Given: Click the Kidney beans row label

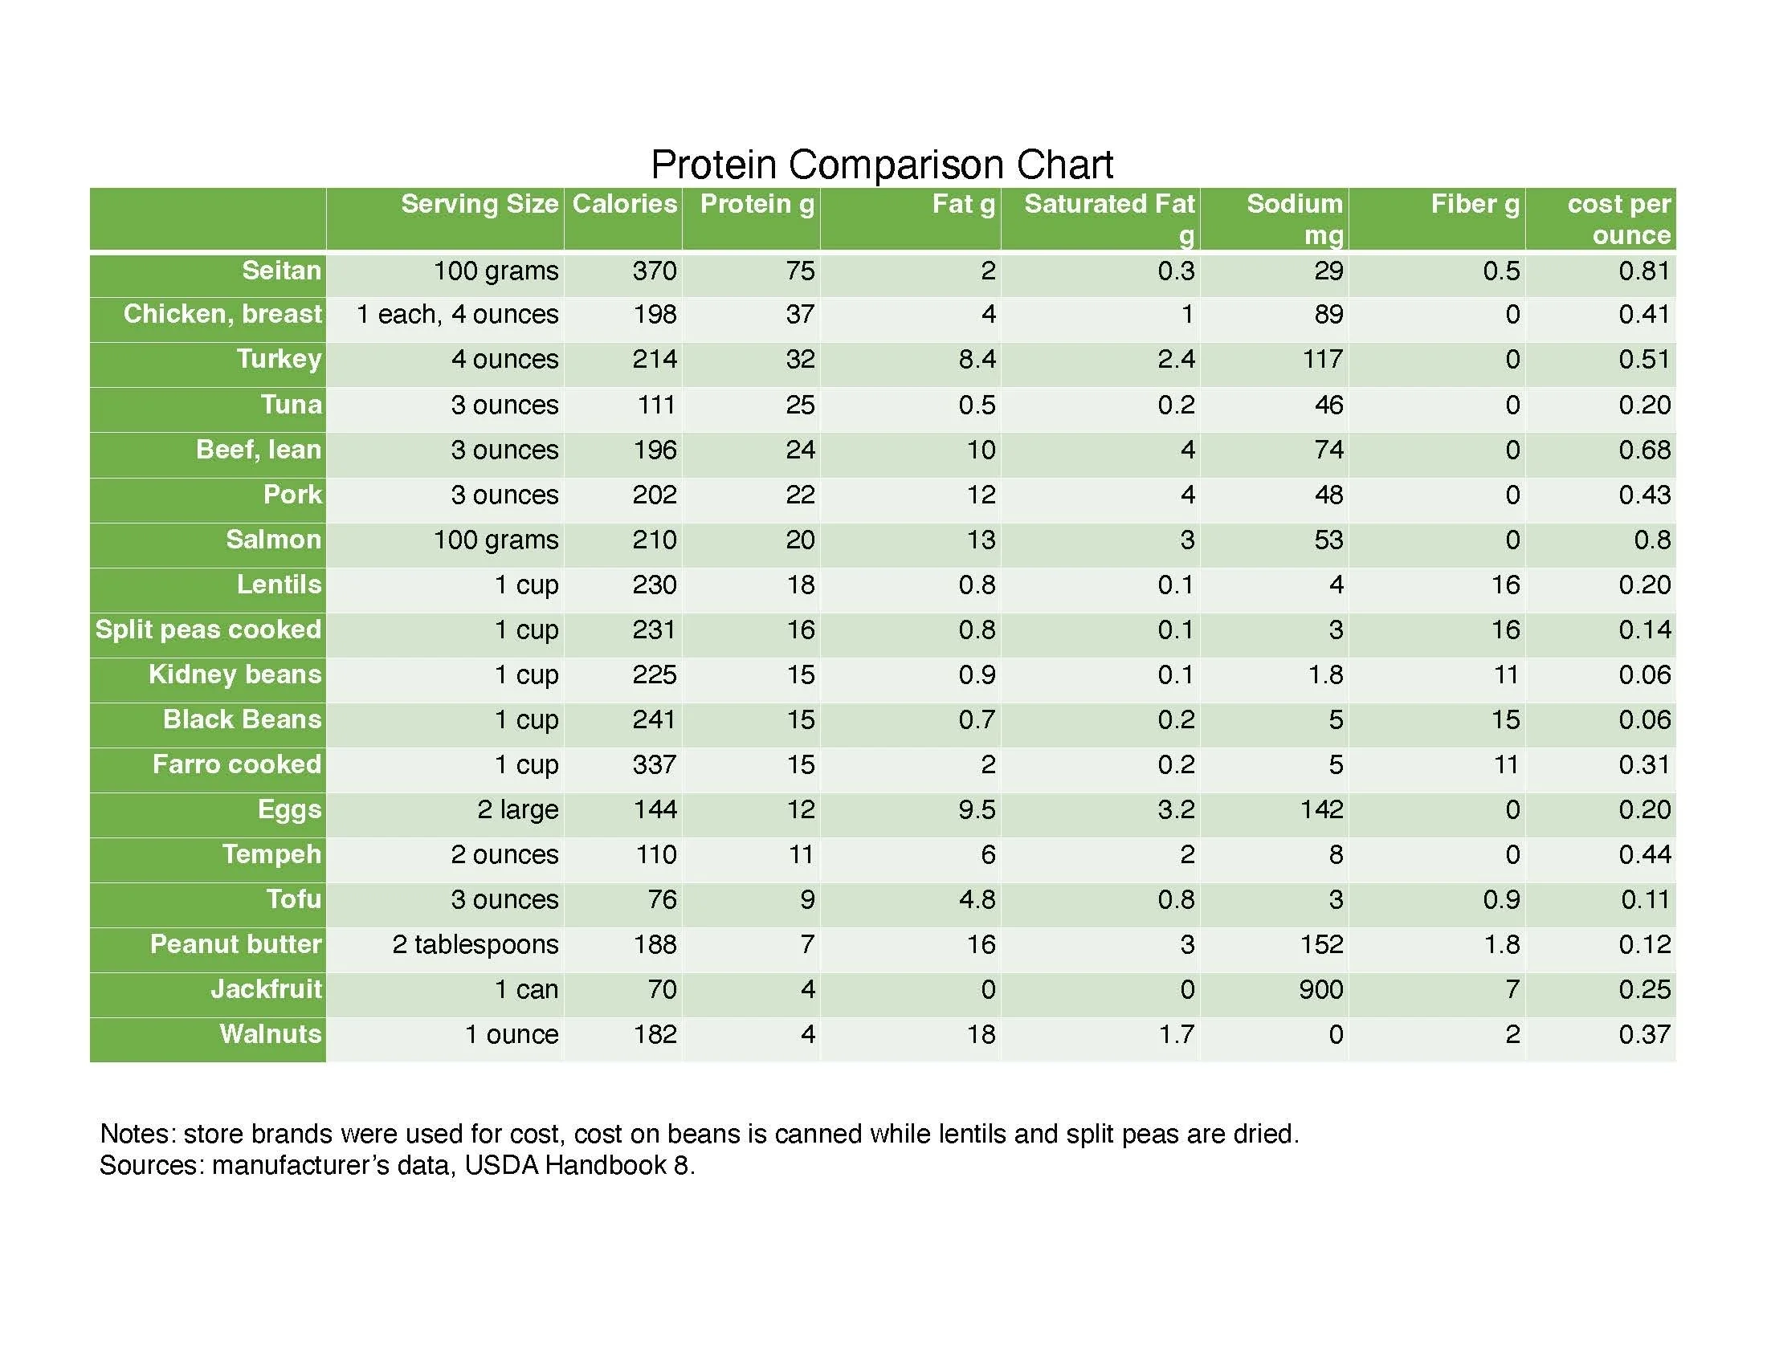Looking at the screenshot, I should point(235,674).
